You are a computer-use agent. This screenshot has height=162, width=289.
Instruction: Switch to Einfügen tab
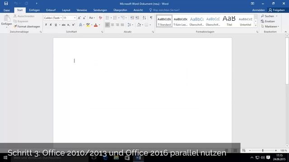click(x=34, y=10)
